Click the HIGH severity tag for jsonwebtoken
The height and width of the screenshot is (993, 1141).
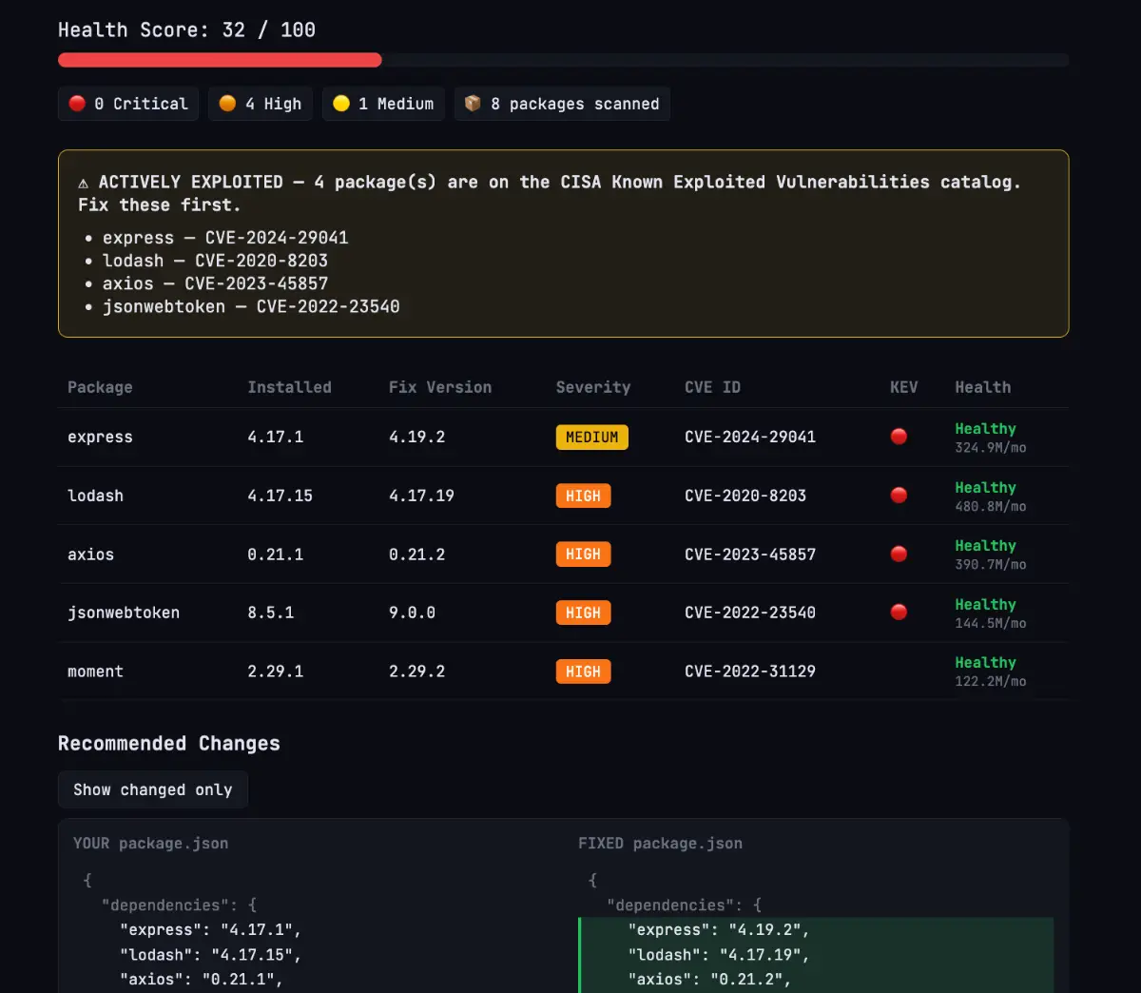coord(583,613)
